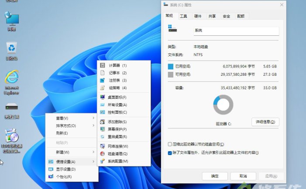
Task: Click the 本地磁盘 type value
Action: pos(201,47)
